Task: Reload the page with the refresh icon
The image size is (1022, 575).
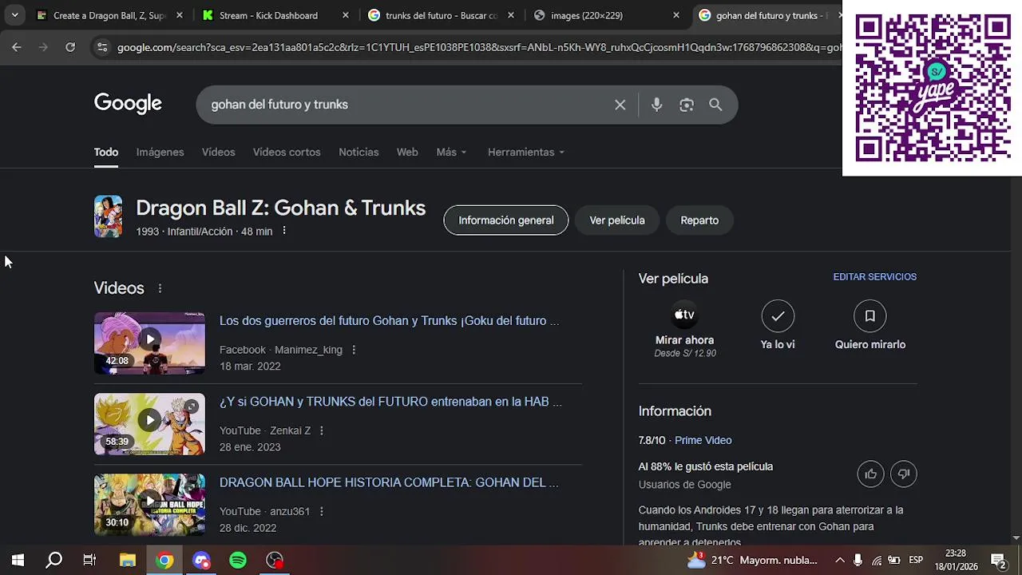Action: 70,47
